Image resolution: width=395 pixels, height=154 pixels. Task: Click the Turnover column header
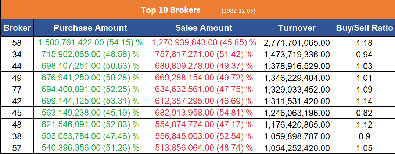297,28
